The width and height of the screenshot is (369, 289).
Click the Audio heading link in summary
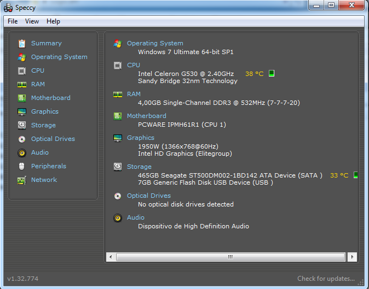[136, 217]
